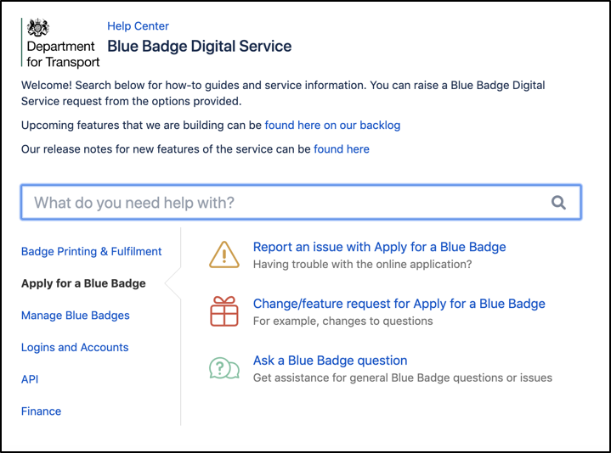
Task: Click the green question chat bubble icon
Action: pos(224,368)
